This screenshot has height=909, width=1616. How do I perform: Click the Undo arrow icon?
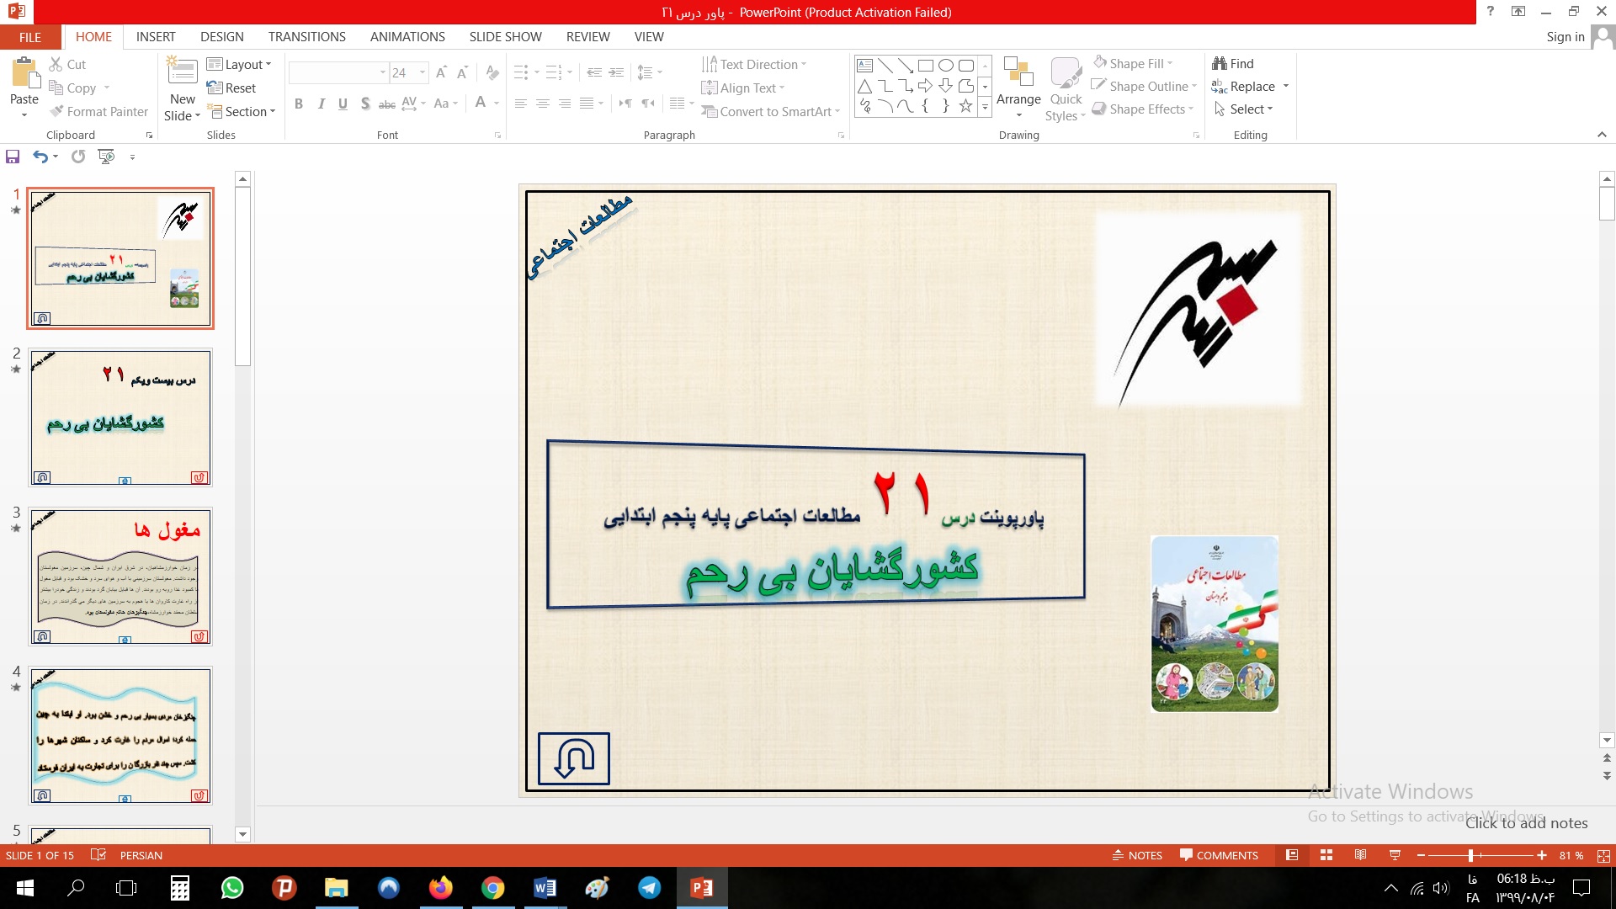(40, 157)
